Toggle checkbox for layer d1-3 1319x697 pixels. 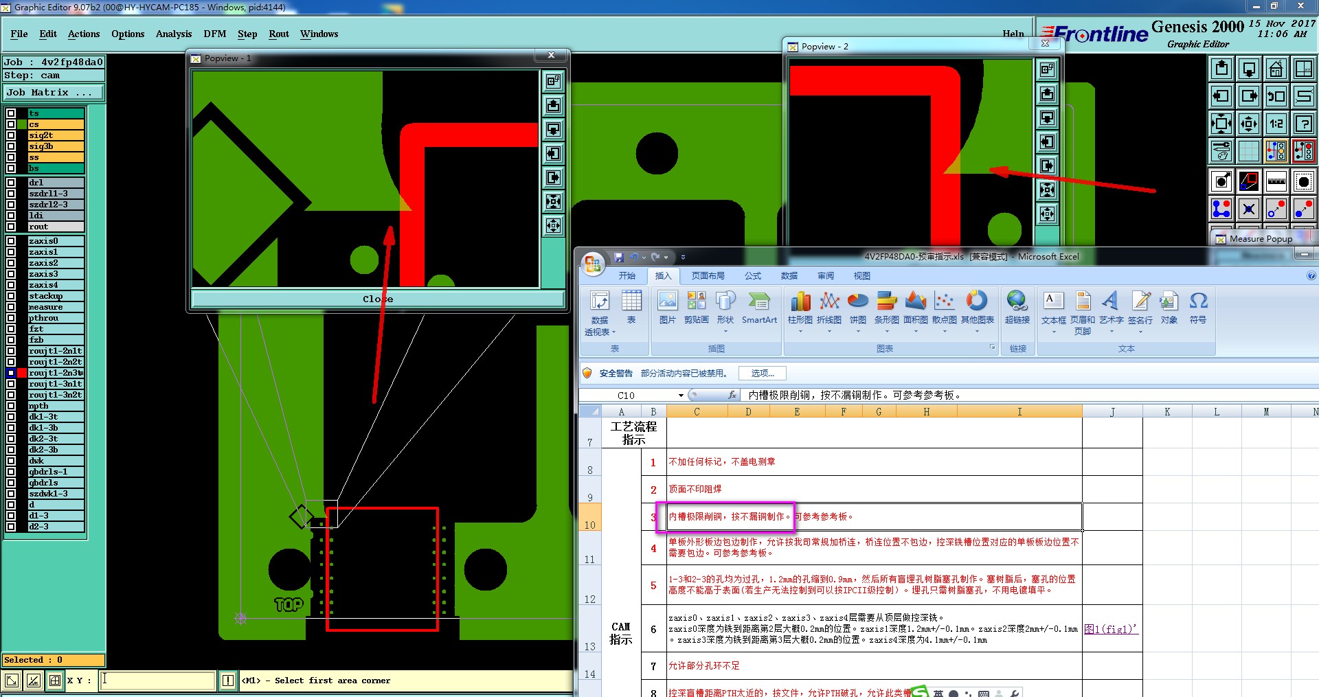point(11,516)
